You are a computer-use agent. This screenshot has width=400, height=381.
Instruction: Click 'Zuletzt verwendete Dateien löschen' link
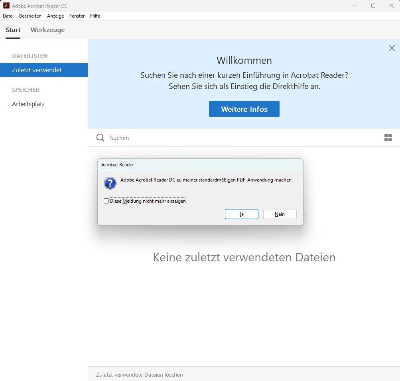140,375
